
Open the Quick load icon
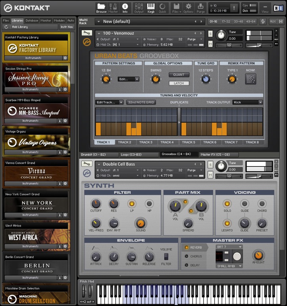[162, 8]
